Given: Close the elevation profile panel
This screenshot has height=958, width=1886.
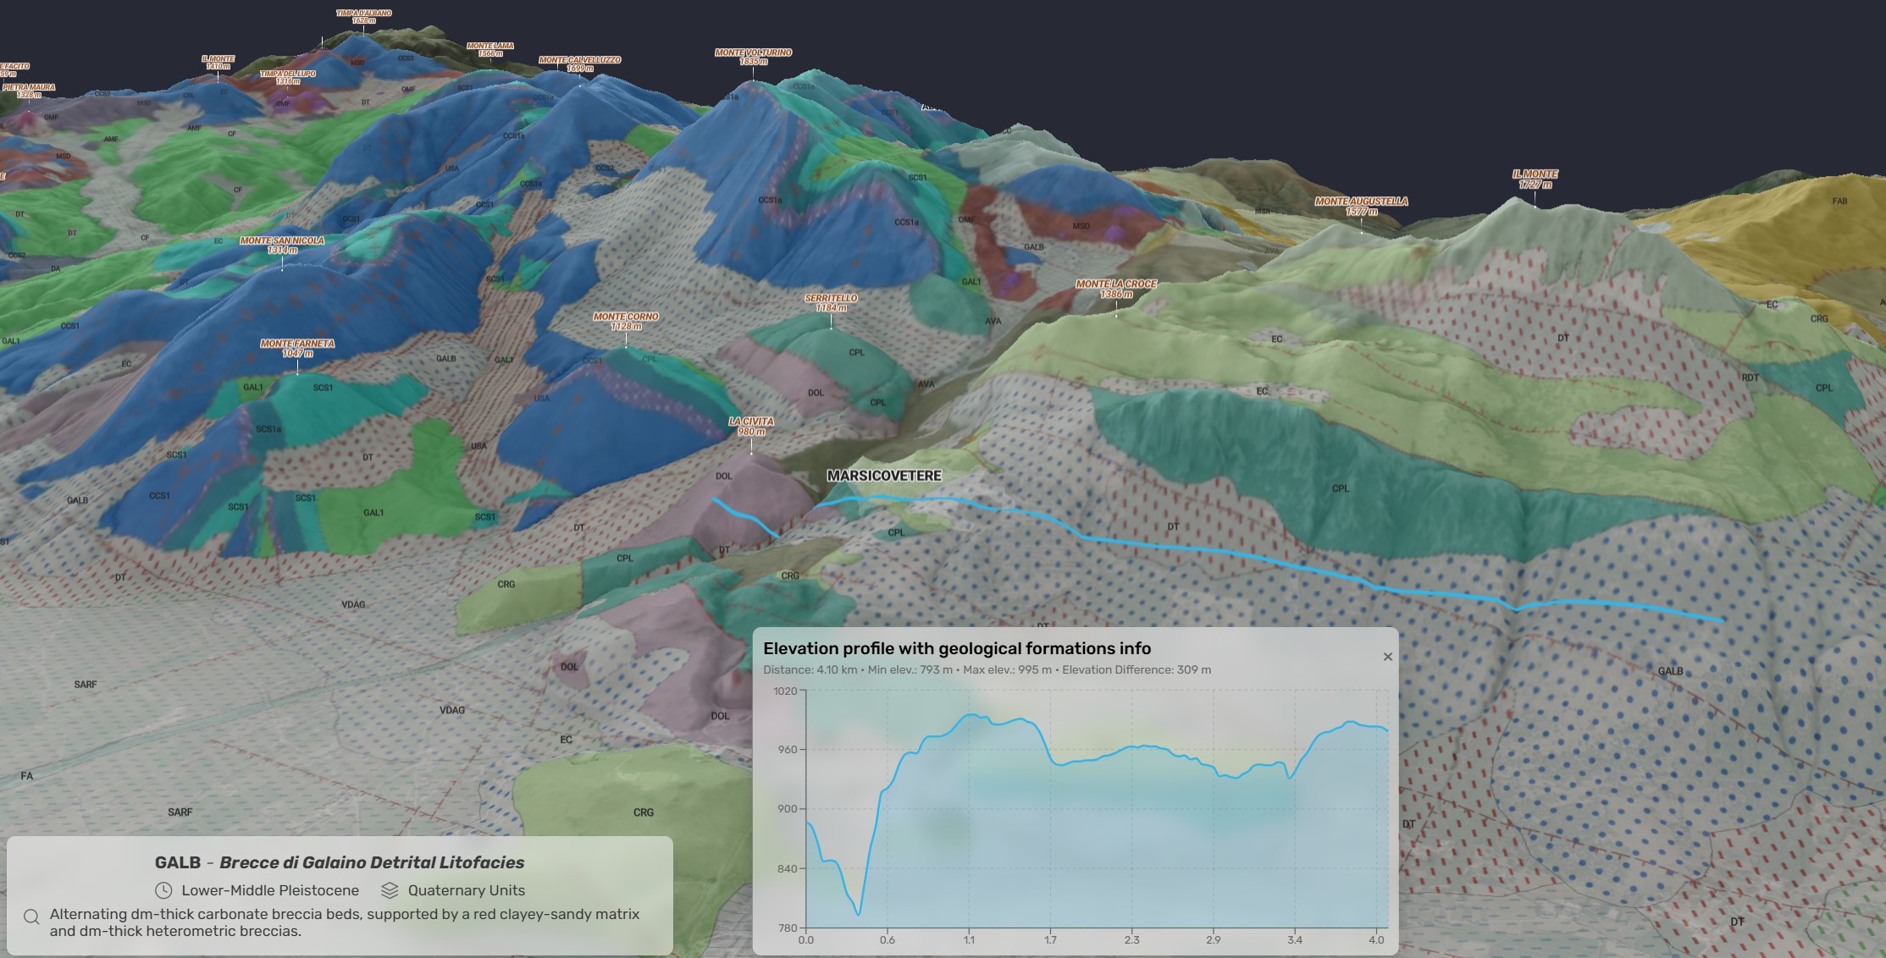Looking at the screenshot, I should point(1387,657).
